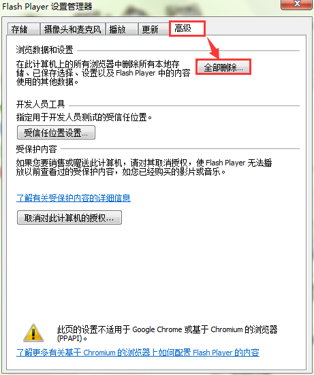This screenshot has height=375, width=314.
Task: Click the 全部删除... button
Action: click(223, 67)
